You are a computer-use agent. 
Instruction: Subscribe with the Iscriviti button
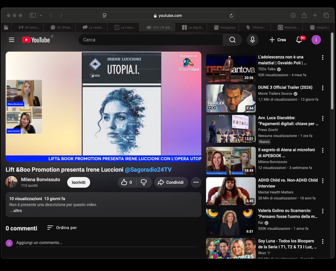pos(78,182)
